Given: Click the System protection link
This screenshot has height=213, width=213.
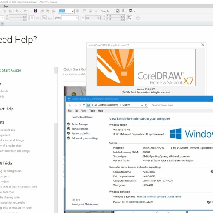Looking at the screenshot, I should click(x=81, y=133).
